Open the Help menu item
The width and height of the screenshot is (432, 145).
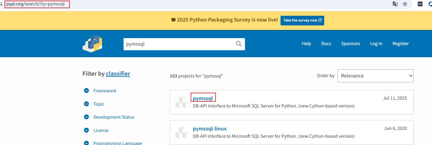[306, 44]
